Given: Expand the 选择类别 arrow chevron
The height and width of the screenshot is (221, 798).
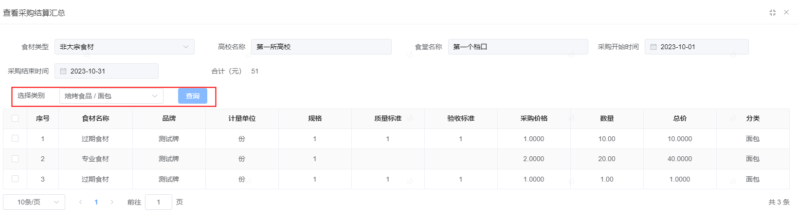Looking at the screenshot, I should tap(155, 96).
